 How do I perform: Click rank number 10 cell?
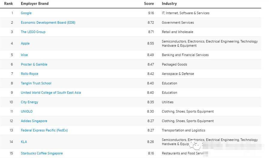[x=11, y=102]
